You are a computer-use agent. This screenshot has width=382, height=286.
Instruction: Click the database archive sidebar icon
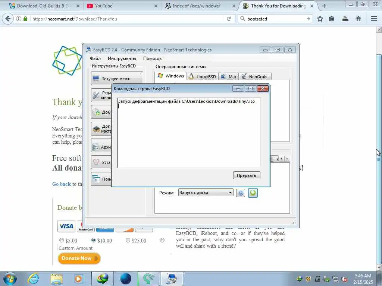(x=95, y=147)
